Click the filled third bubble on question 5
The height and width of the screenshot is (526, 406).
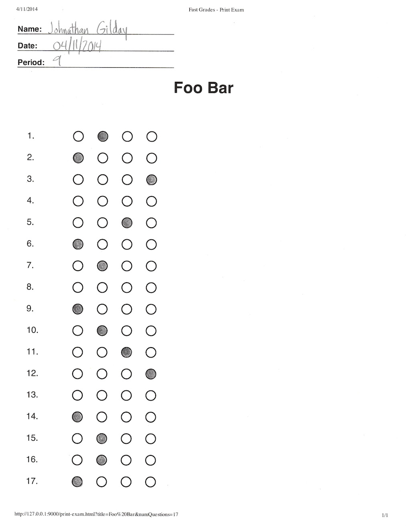point(127,223)
